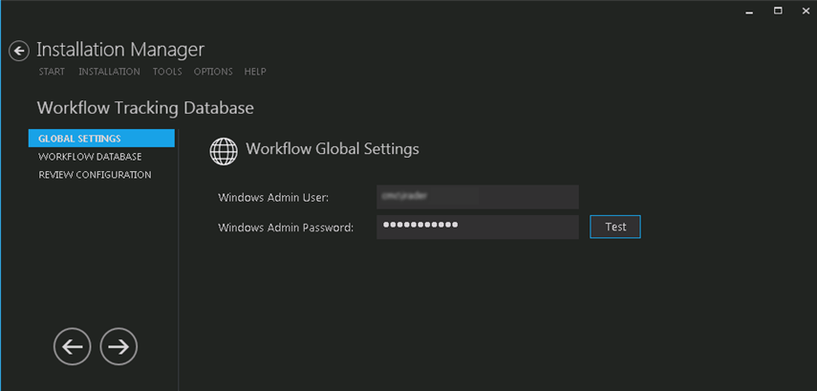Open the TOOLS menu
The image size is (817, 391).
[x=167, y=72]
